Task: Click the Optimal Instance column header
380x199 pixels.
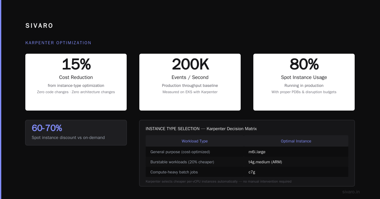Action: pos(296,141)
